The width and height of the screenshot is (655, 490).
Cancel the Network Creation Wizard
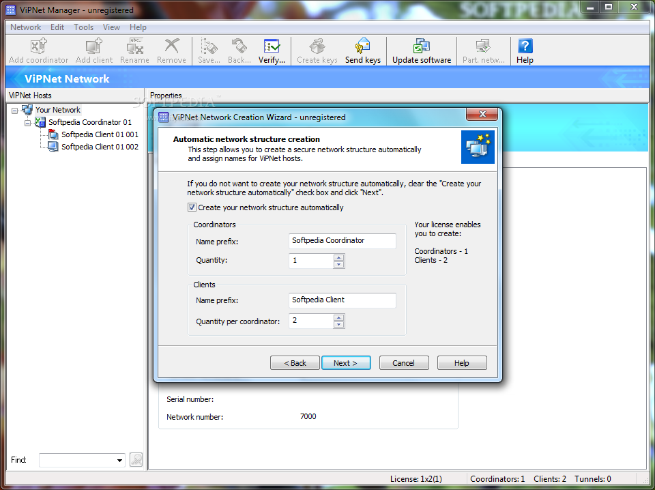coord(403,363)
